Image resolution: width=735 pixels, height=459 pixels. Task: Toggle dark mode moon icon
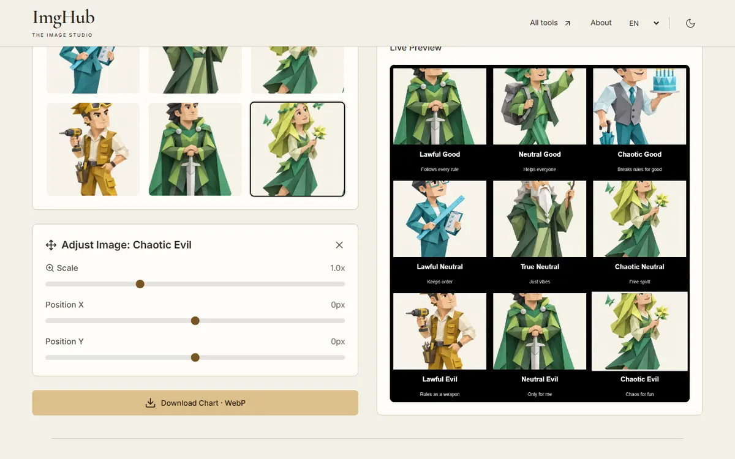click(690, 23)
